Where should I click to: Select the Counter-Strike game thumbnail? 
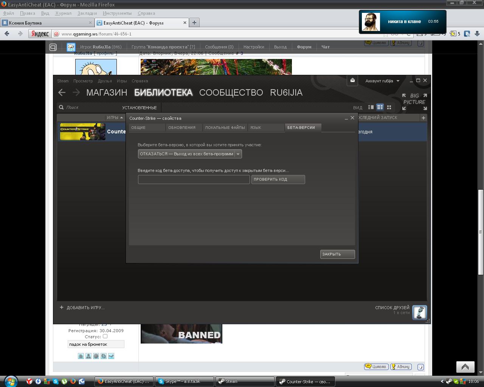(x=83, y=132)
